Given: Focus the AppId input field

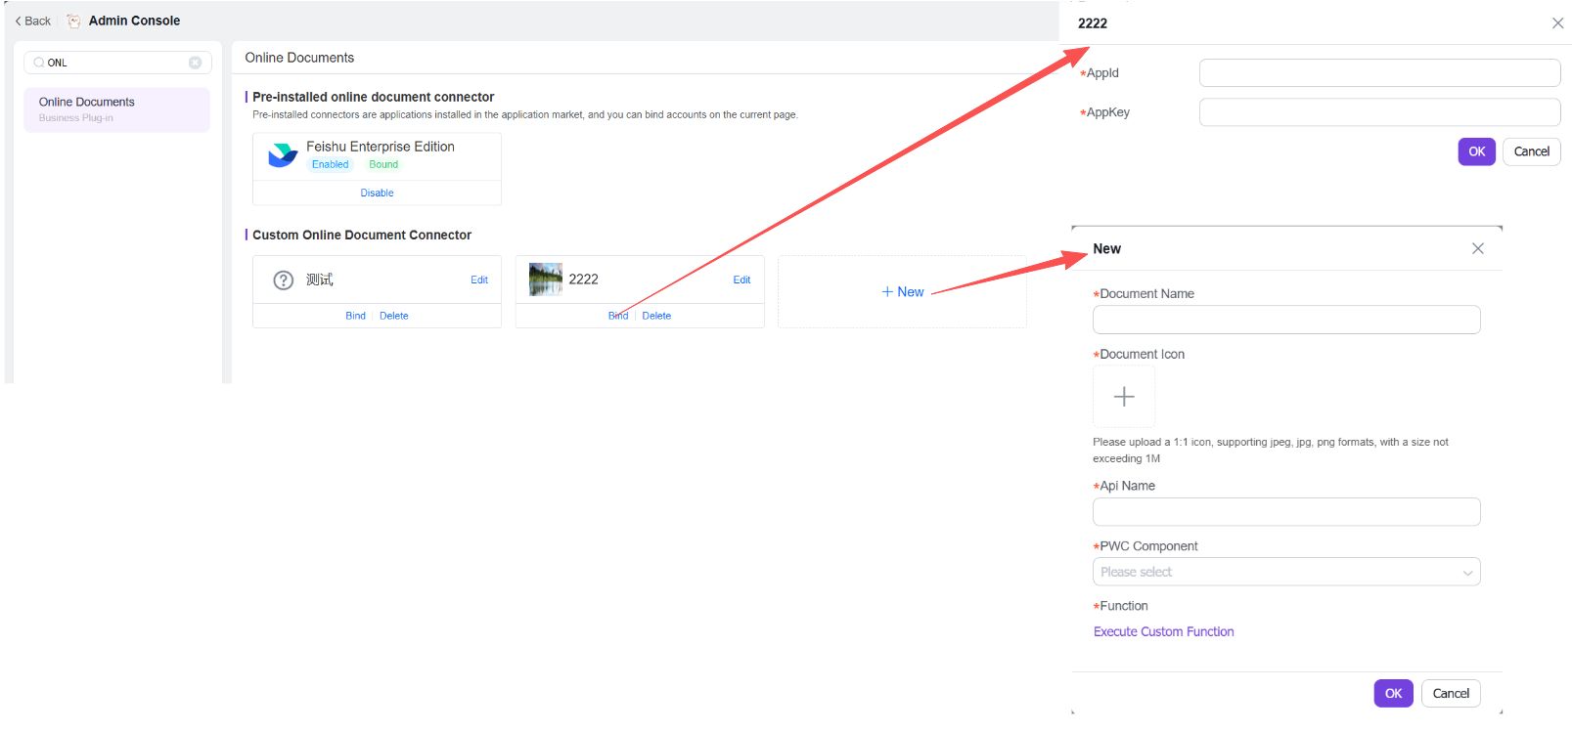Looking at the screenshot, I should (1378, 73).
